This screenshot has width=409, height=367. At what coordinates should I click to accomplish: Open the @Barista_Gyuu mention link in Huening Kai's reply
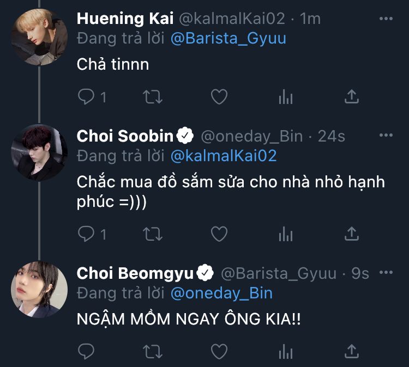point(228,39)
